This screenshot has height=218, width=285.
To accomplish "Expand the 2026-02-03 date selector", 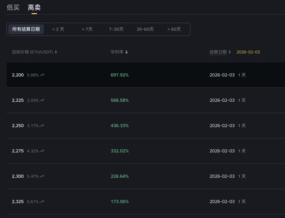I will (248, 52).
